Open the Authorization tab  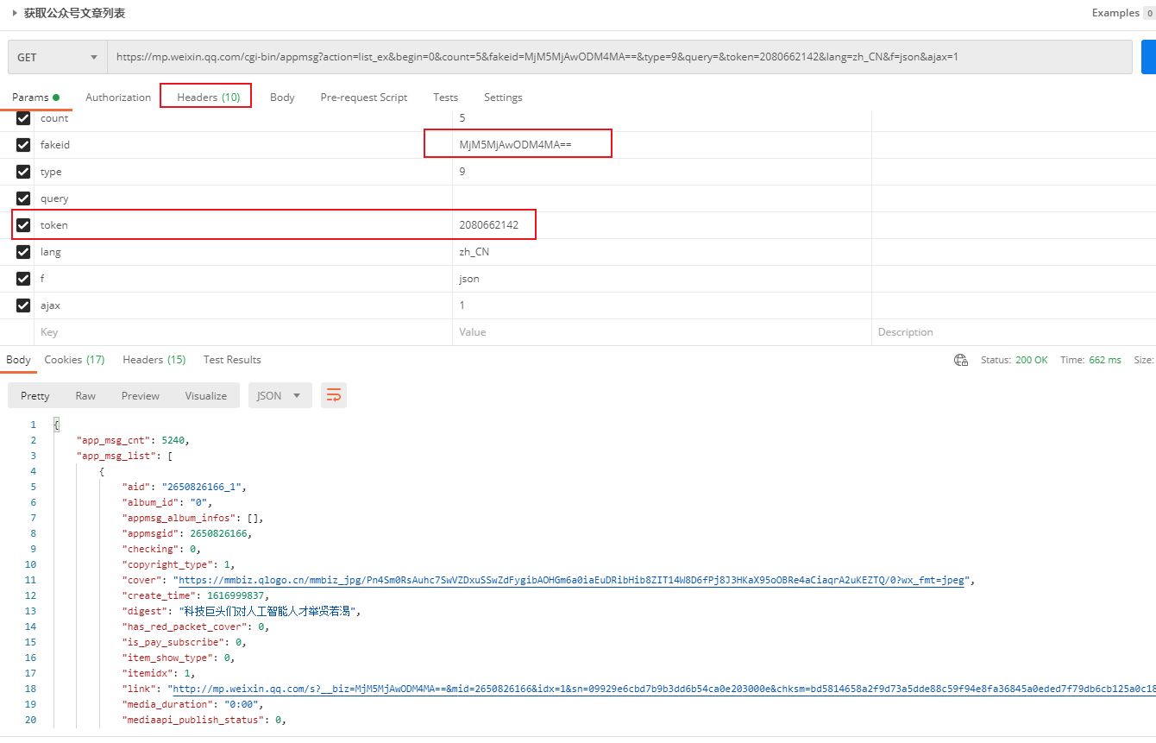point(118,98)
